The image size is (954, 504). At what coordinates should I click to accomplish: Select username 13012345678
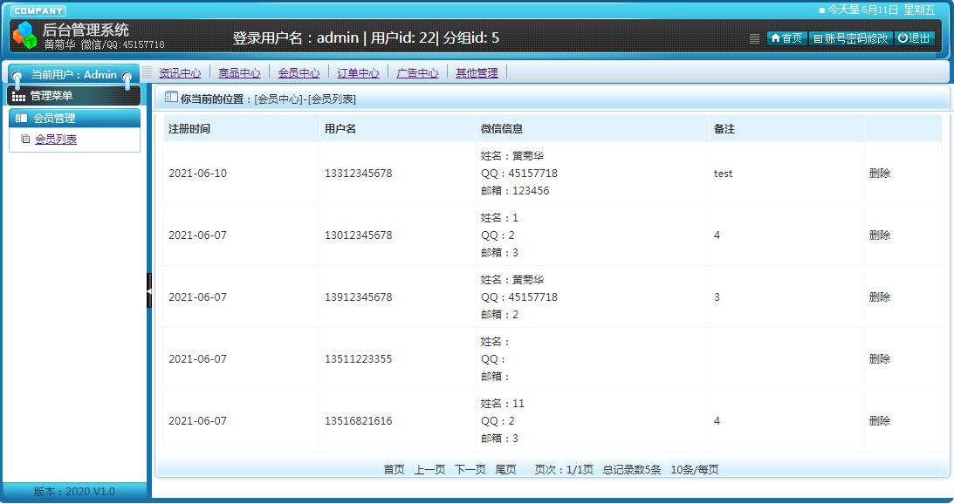coord(359,235)
